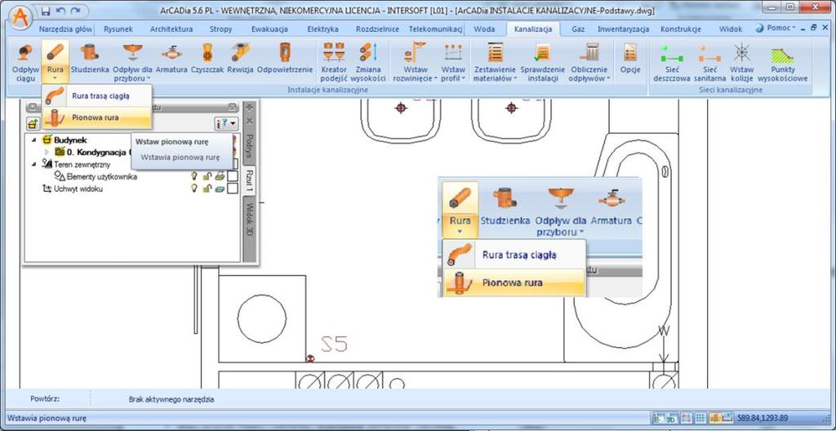Open the ribbon's Odpływ dla przyboru dropdown

pos(132,63)
